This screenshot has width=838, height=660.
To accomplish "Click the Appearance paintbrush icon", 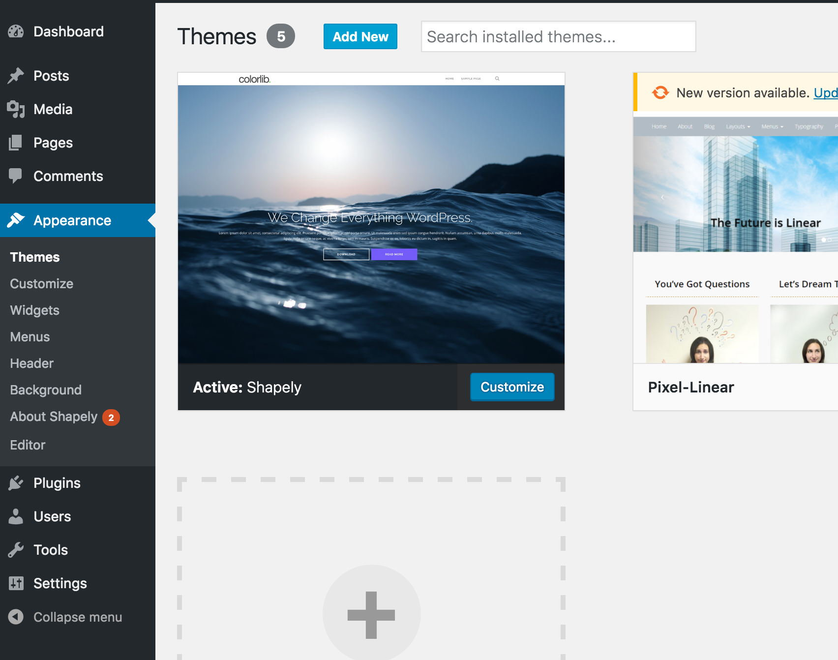I will click(x=16, y=220).
